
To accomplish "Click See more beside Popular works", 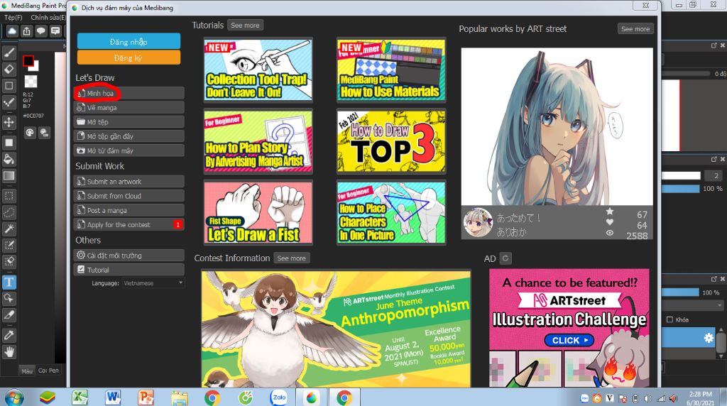I will (x=635, y=28).
